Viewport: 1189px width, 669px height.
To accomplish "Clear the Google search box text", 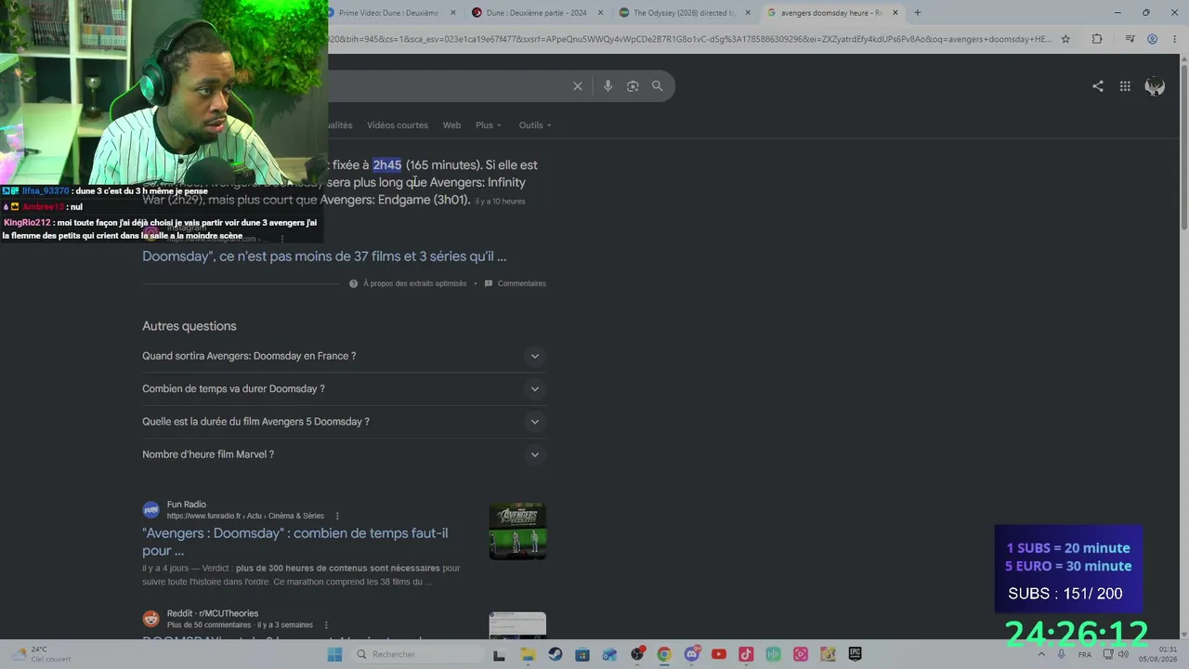I will (x=578, y=86).
